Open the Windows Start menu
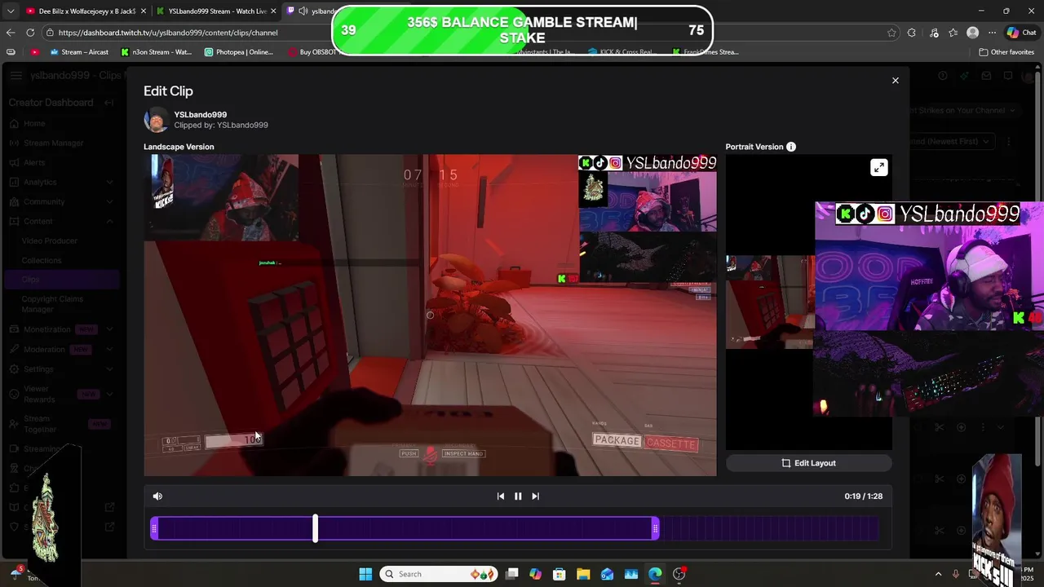Screen dimensions: 1044x587 coord(365,574)
